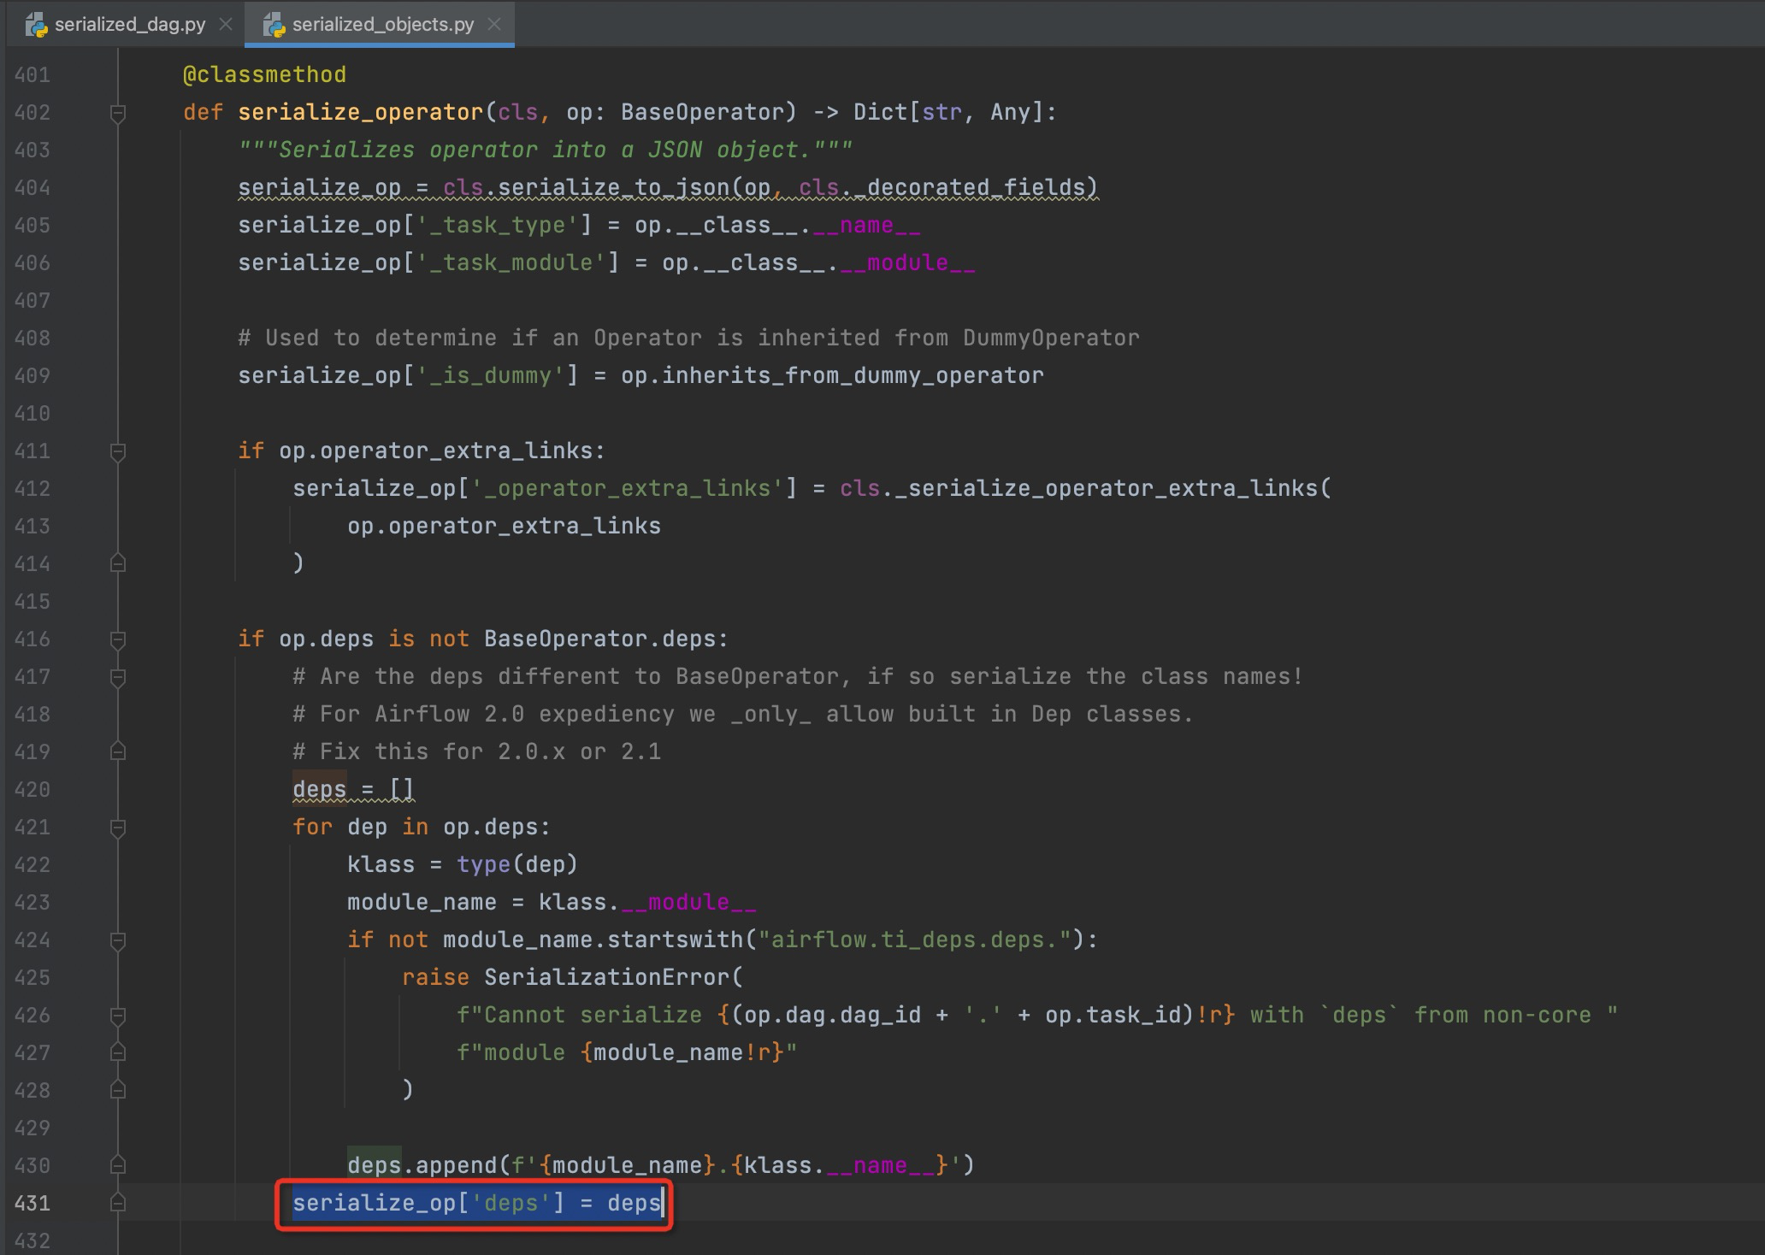This screenshot has width=1765, height=1255.
Task: Close the serialized_objects.py tab
Action: pos(494,25)
